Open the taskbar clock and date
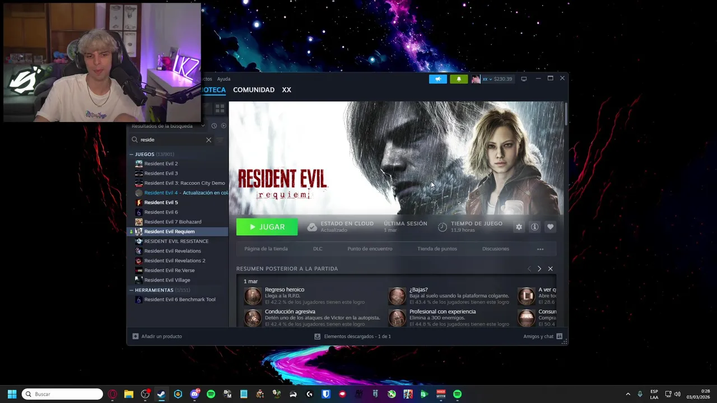The image size is (717, 403). 699,394
